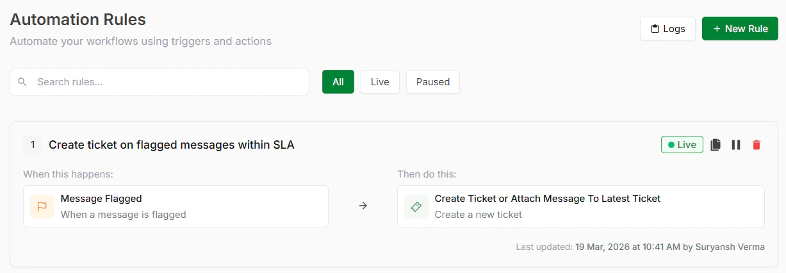
Task: Show only Paused rules
Action: coord(432,82)
